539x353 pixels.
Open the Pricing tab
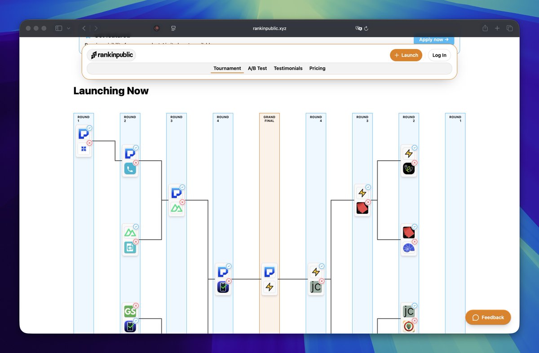pyautogui.click(x=318, y=68)
